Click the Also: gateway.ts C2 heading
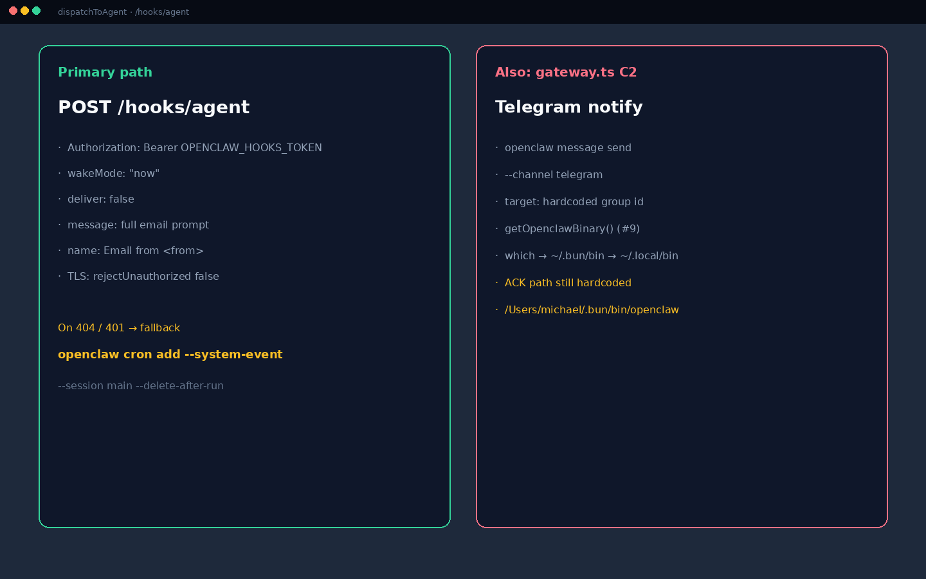The width and height of the screenshot is (926, 579). pyautogui.click(x=566, y=72)
